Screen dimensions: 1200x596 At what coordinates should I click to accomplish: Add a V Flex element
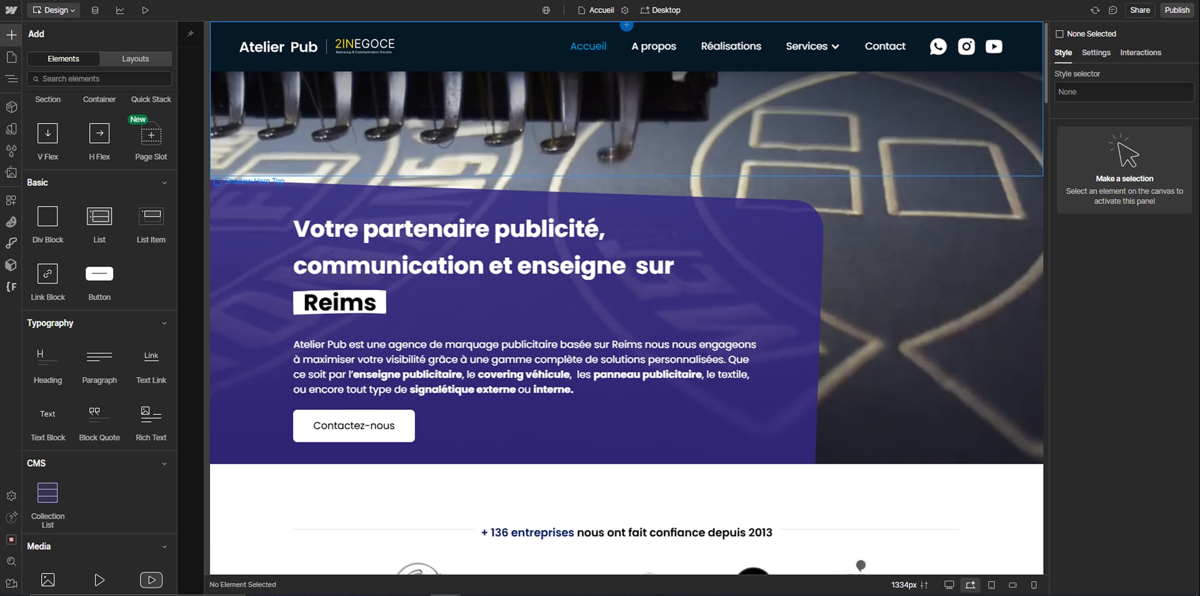[x=47, y=140]
